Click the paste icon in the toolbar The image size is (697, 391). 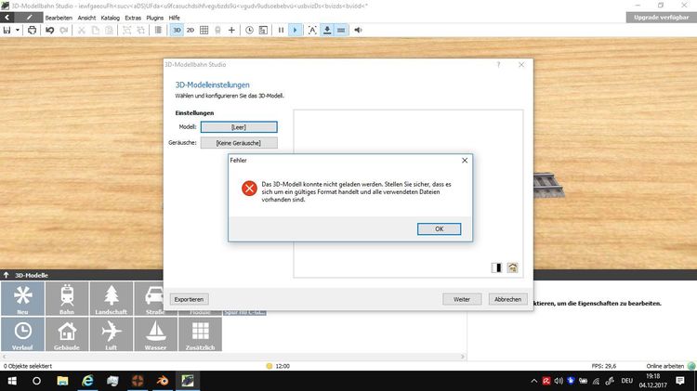(109, 31)
